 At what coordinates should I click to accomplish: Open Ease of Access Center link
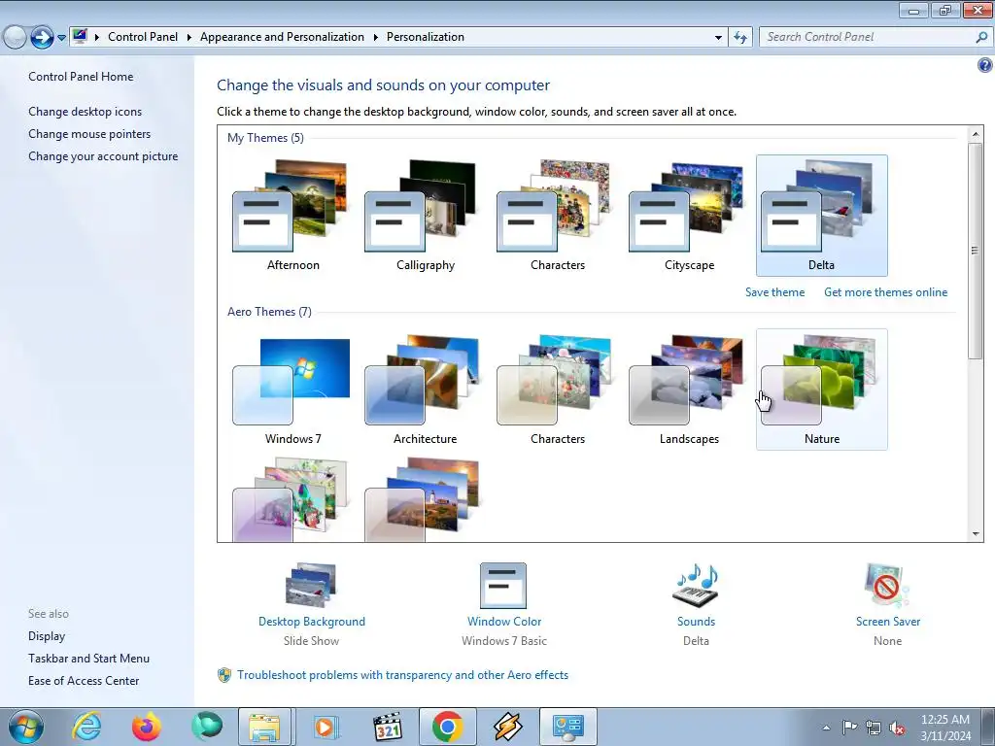(x=84, y=681)
